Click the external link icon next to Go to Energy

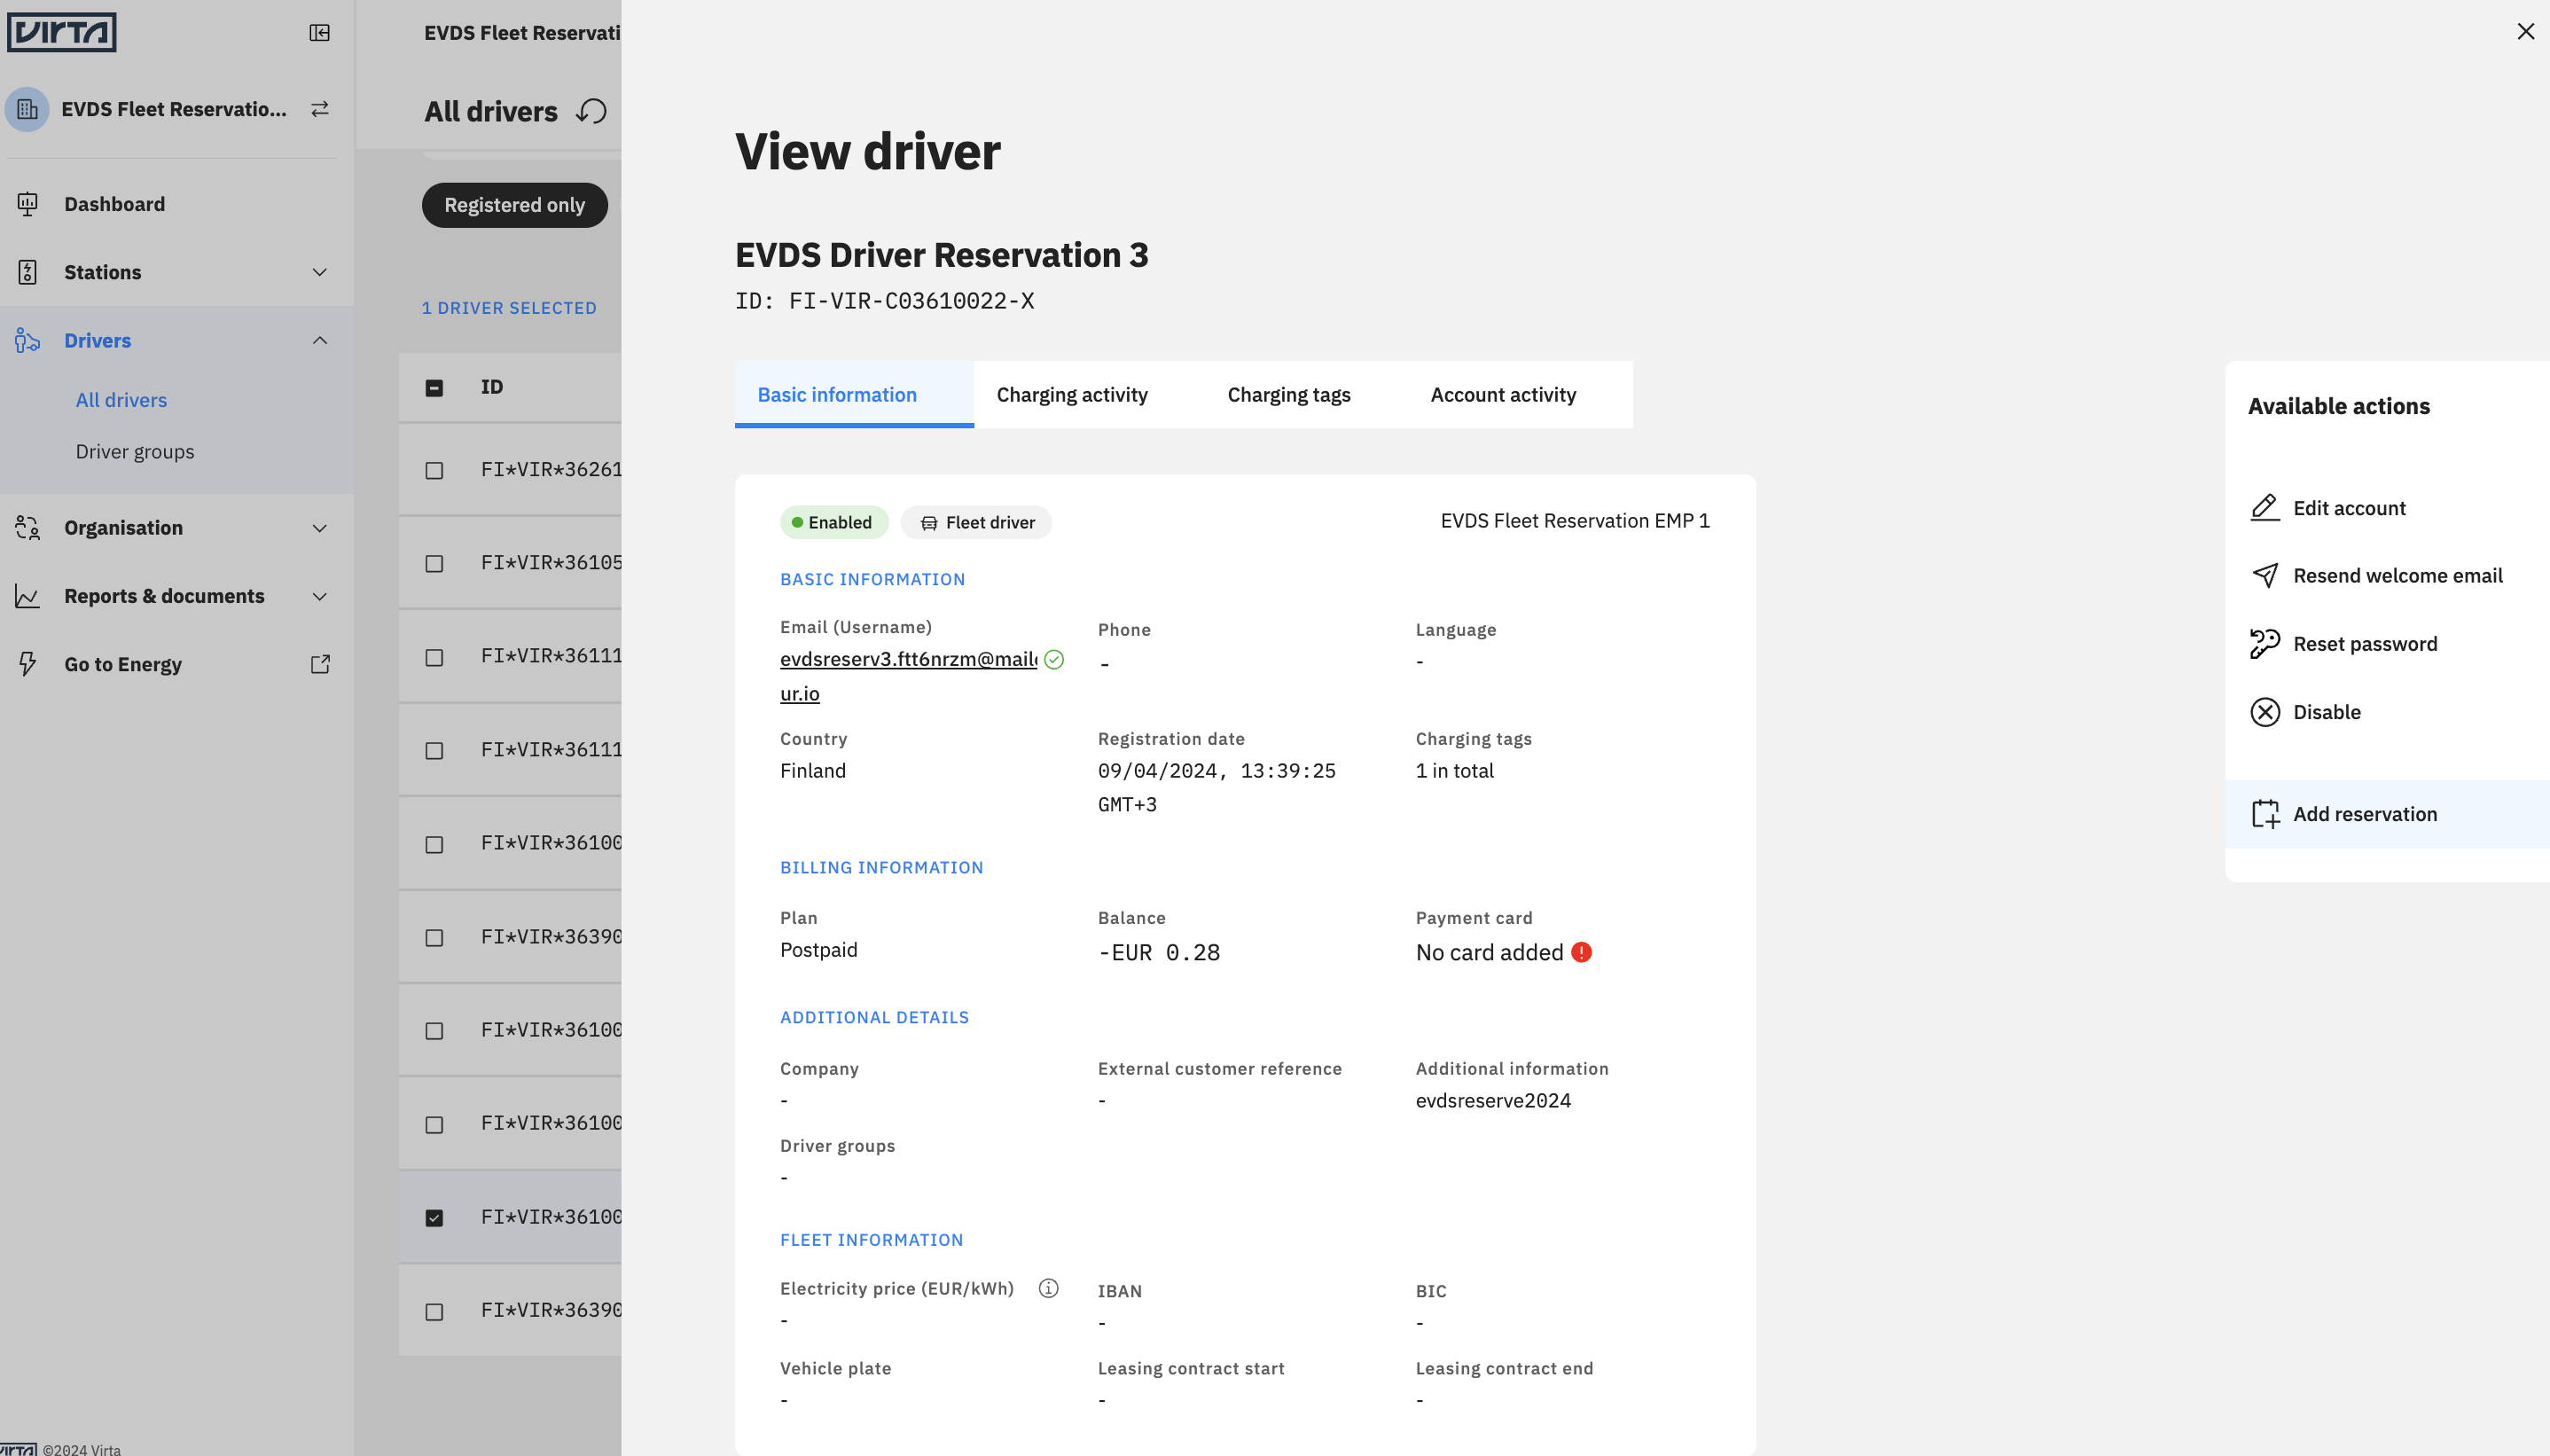(x=320, y=664)
